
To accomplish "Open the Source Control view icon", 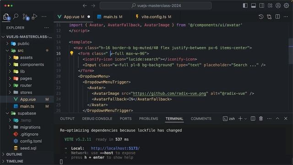I will coord(26,17).
